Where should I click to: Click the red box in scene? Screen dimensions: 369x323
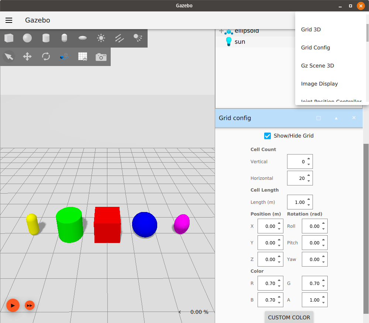(107, 225)
